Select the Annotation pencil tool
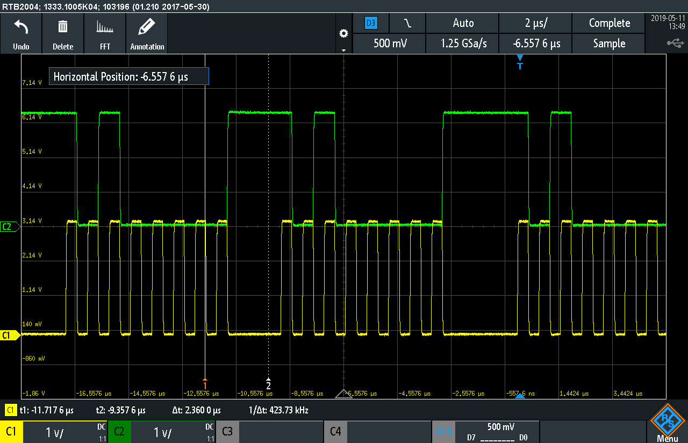The width and height of the screenshot is (688, 443). click(147, 33)
